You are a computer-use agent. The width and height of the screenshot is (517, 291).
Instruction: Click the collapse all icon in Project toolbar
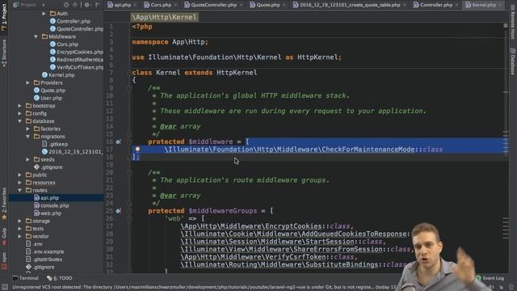[x=75, y=5]
